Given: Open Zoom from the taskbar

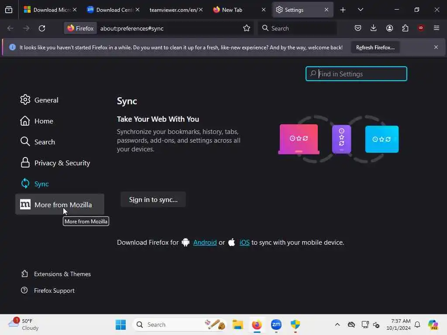Looking at the screenshot, I should (276, 325).
